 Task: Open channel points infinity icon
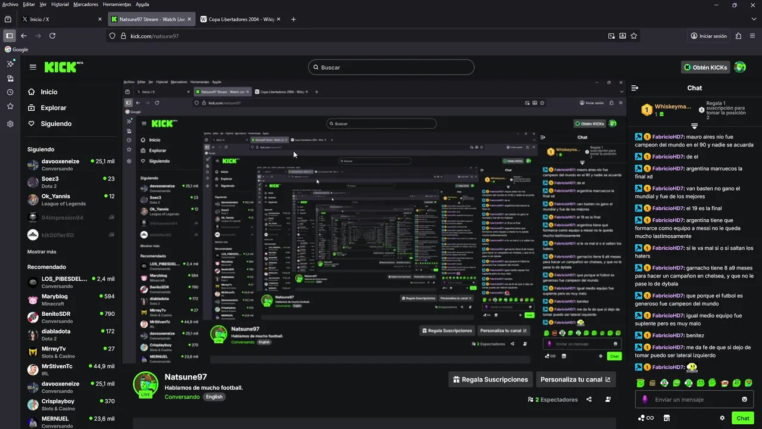tap(646, 418)
